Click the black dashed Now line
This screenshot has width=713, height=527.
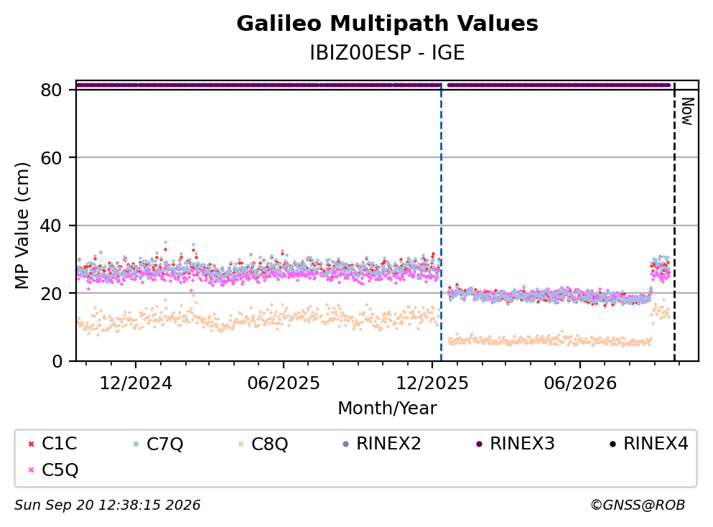(x=674, y=223)
